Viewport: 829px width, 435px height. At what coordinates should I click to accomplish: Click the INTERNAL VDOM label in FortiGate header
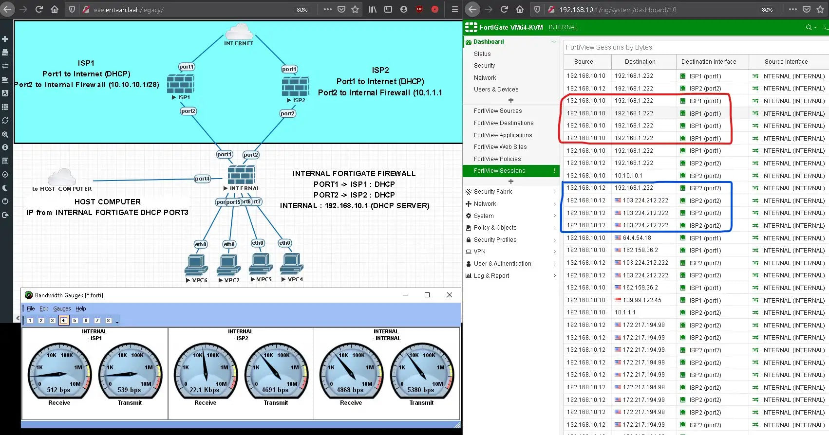(x=563, y=27)
